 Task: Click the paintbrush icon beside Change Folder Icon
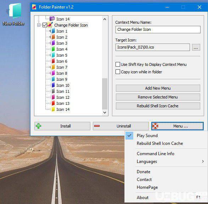50,25
